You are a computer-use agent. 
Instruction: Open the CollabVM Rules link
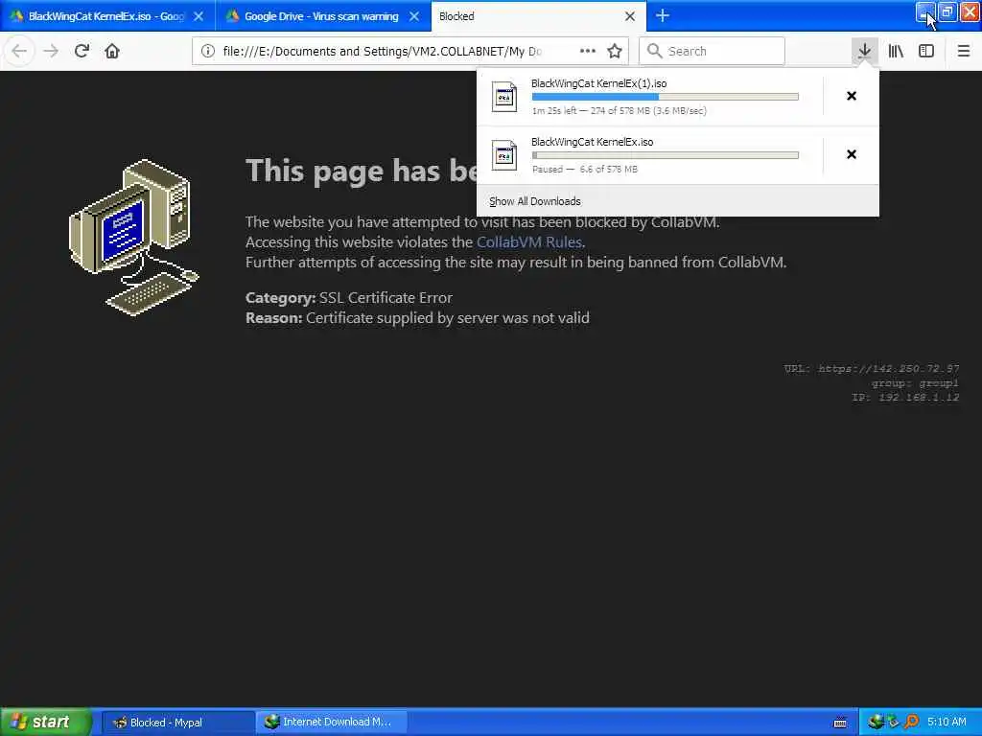[x=529, y=241]
